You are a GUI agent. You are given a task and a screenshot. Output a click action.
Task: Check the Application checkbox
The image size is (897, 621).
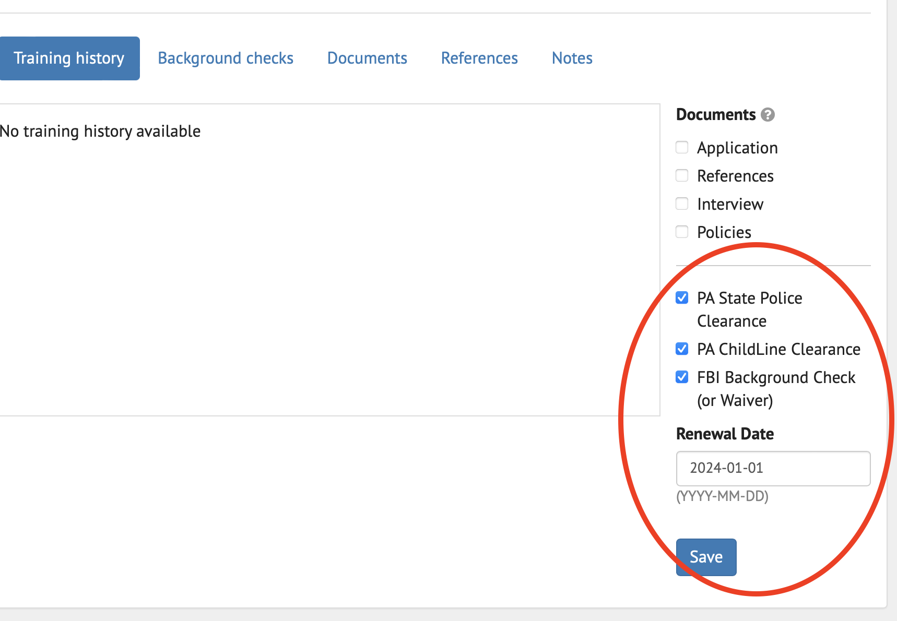pyautogui.click(x=682, y=147)
